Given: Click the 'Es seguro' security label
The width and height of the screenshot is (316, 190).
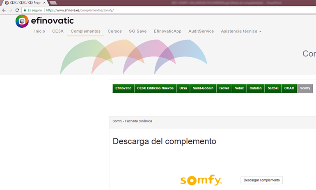Looking at the screenshot, I should 35,10.
